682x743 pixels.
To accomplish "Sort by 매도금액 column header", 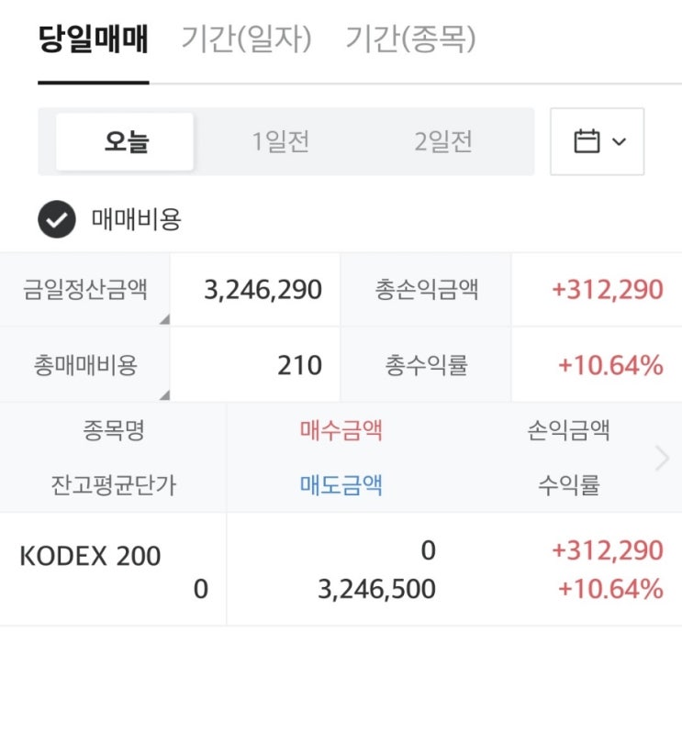I will point(341,484).
